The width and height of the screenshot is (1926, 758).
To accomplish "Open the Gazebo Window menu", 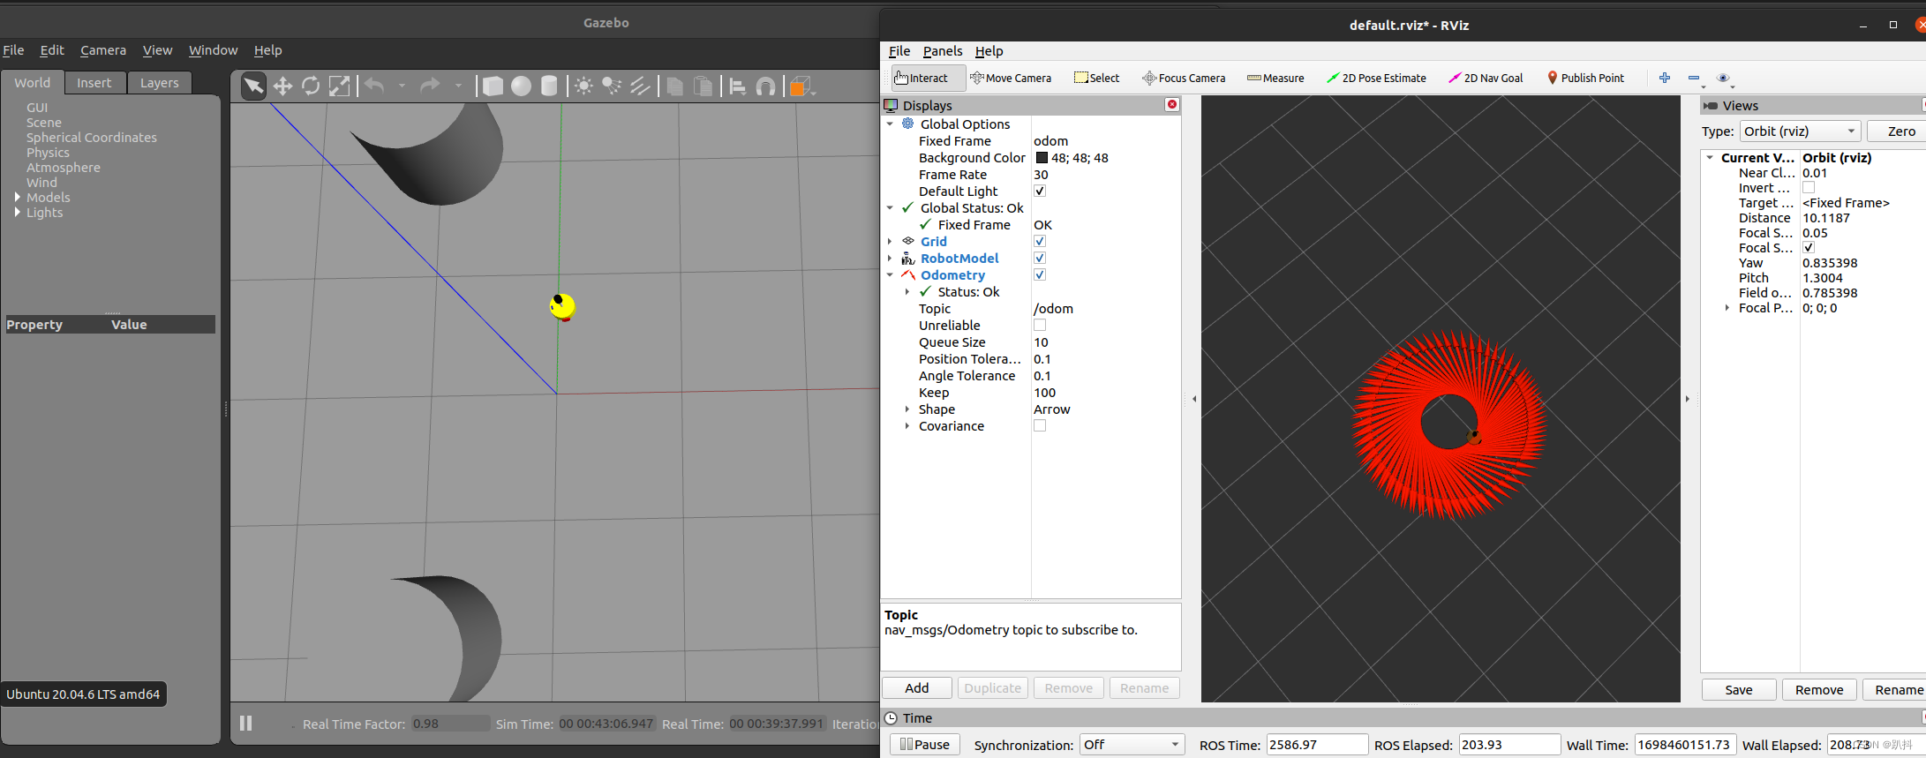I will click(x=213, y=50).
